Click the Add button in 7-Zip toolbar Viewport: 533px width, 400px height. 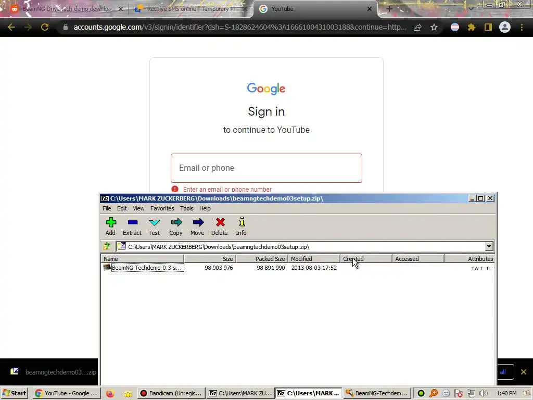coord(110,226)
